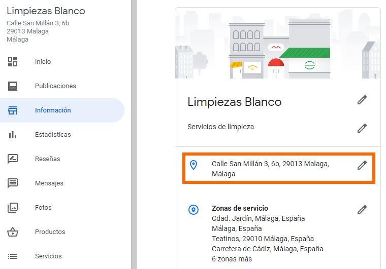Click the Publicaciones sidebar icon
Viewport: 386px width, 269px height.
click(x=13, y=86)
